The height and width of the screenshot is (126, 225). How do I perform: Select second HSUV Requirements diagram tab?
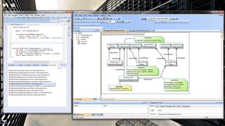pos(141,30)
